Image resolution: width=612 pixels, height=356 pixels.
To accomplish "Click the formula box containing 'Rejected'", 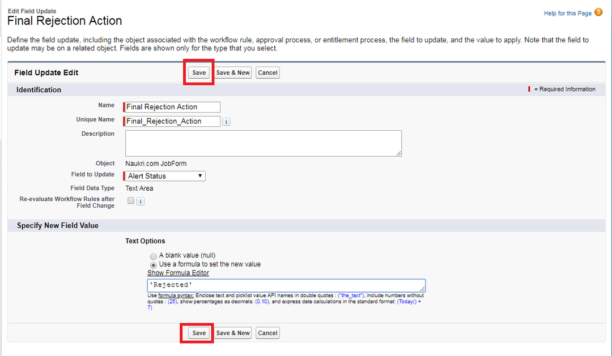I will point(286,285).
